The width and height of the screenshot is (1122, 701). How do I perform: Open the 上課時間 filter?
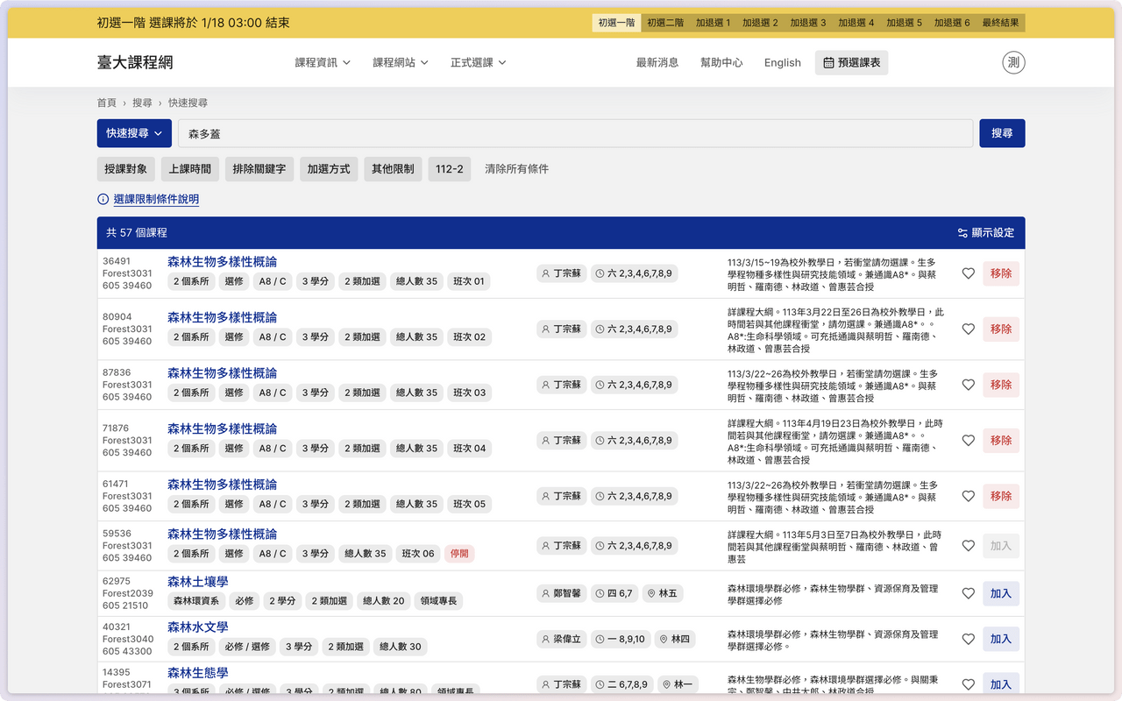click(190, 169)
